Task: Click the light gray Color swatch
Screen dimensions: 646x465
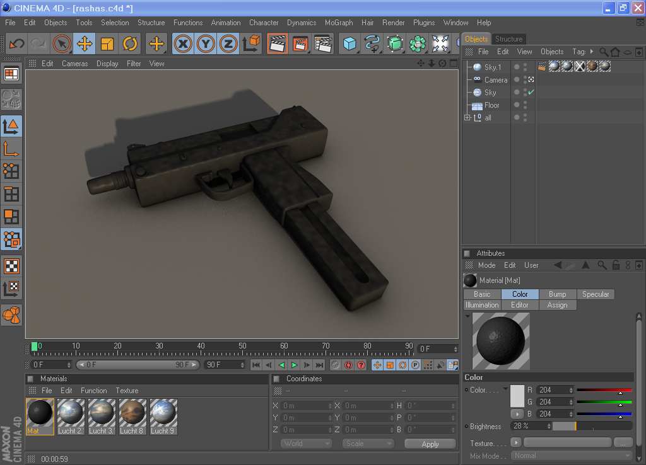Action: (x=517, y=396)
